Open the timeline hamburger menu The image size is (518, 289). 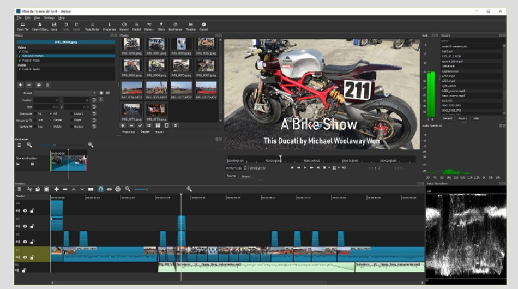[20, 189]
